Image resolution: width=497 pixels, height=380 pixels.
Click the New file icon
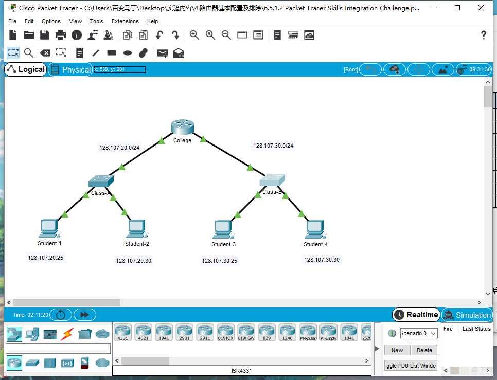tap(13, 35)
